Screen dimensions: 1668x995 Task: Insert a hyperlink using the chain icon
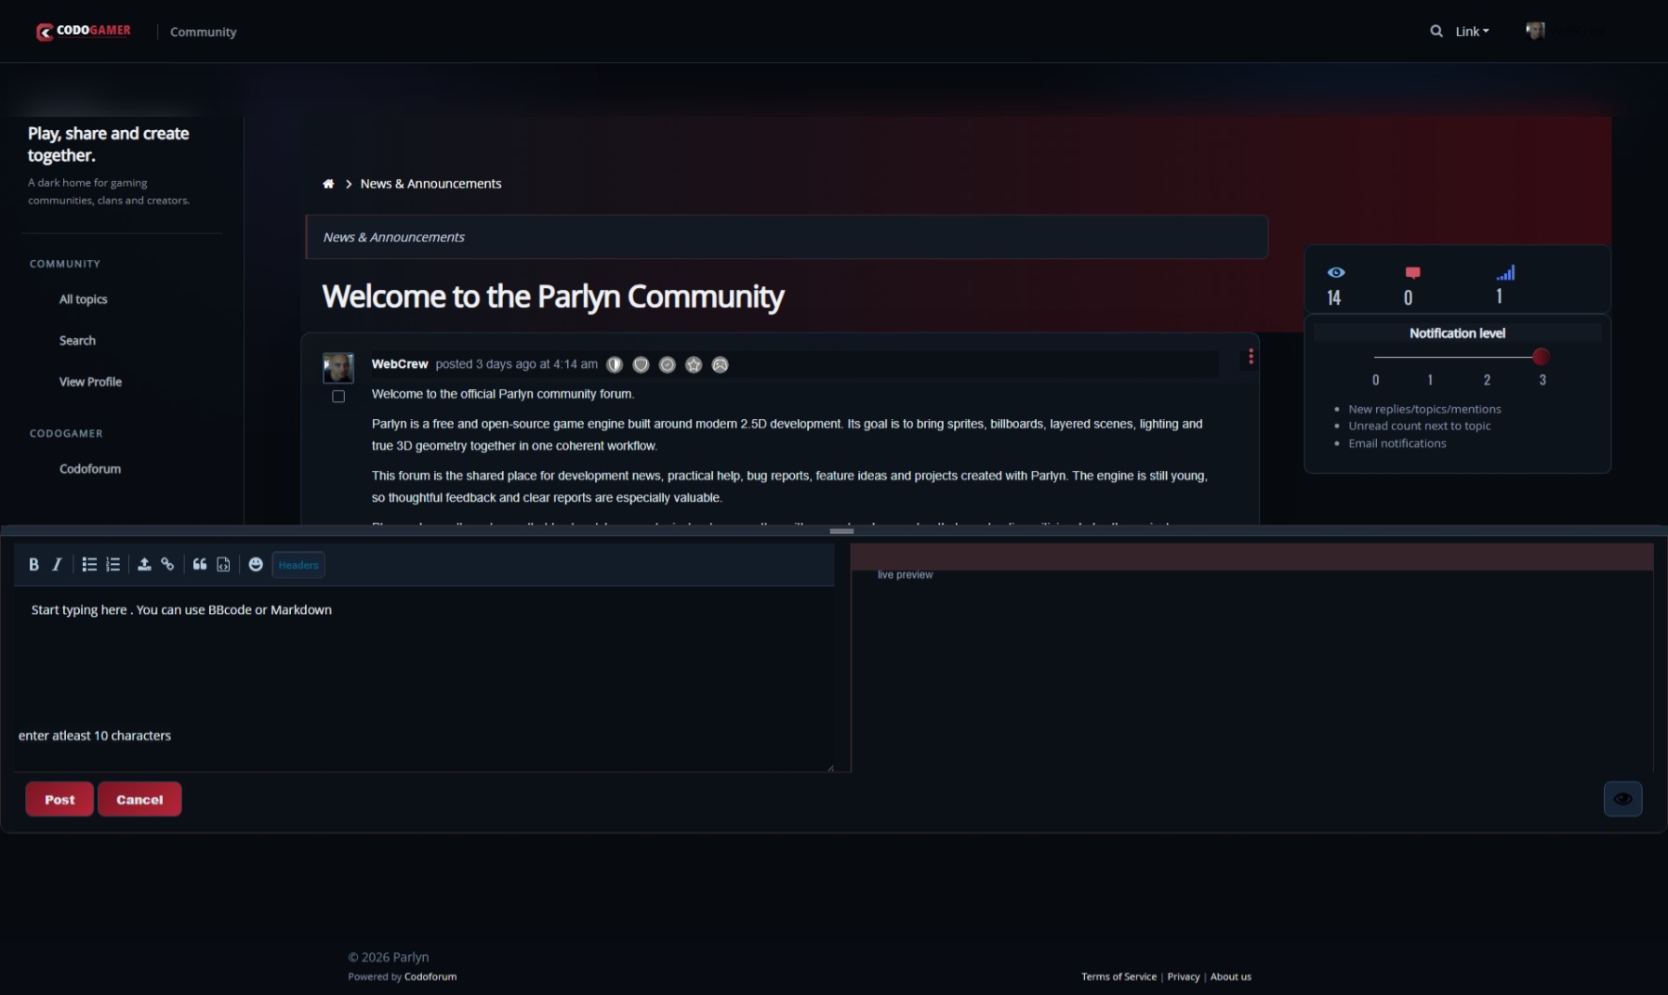coord(167,565)
